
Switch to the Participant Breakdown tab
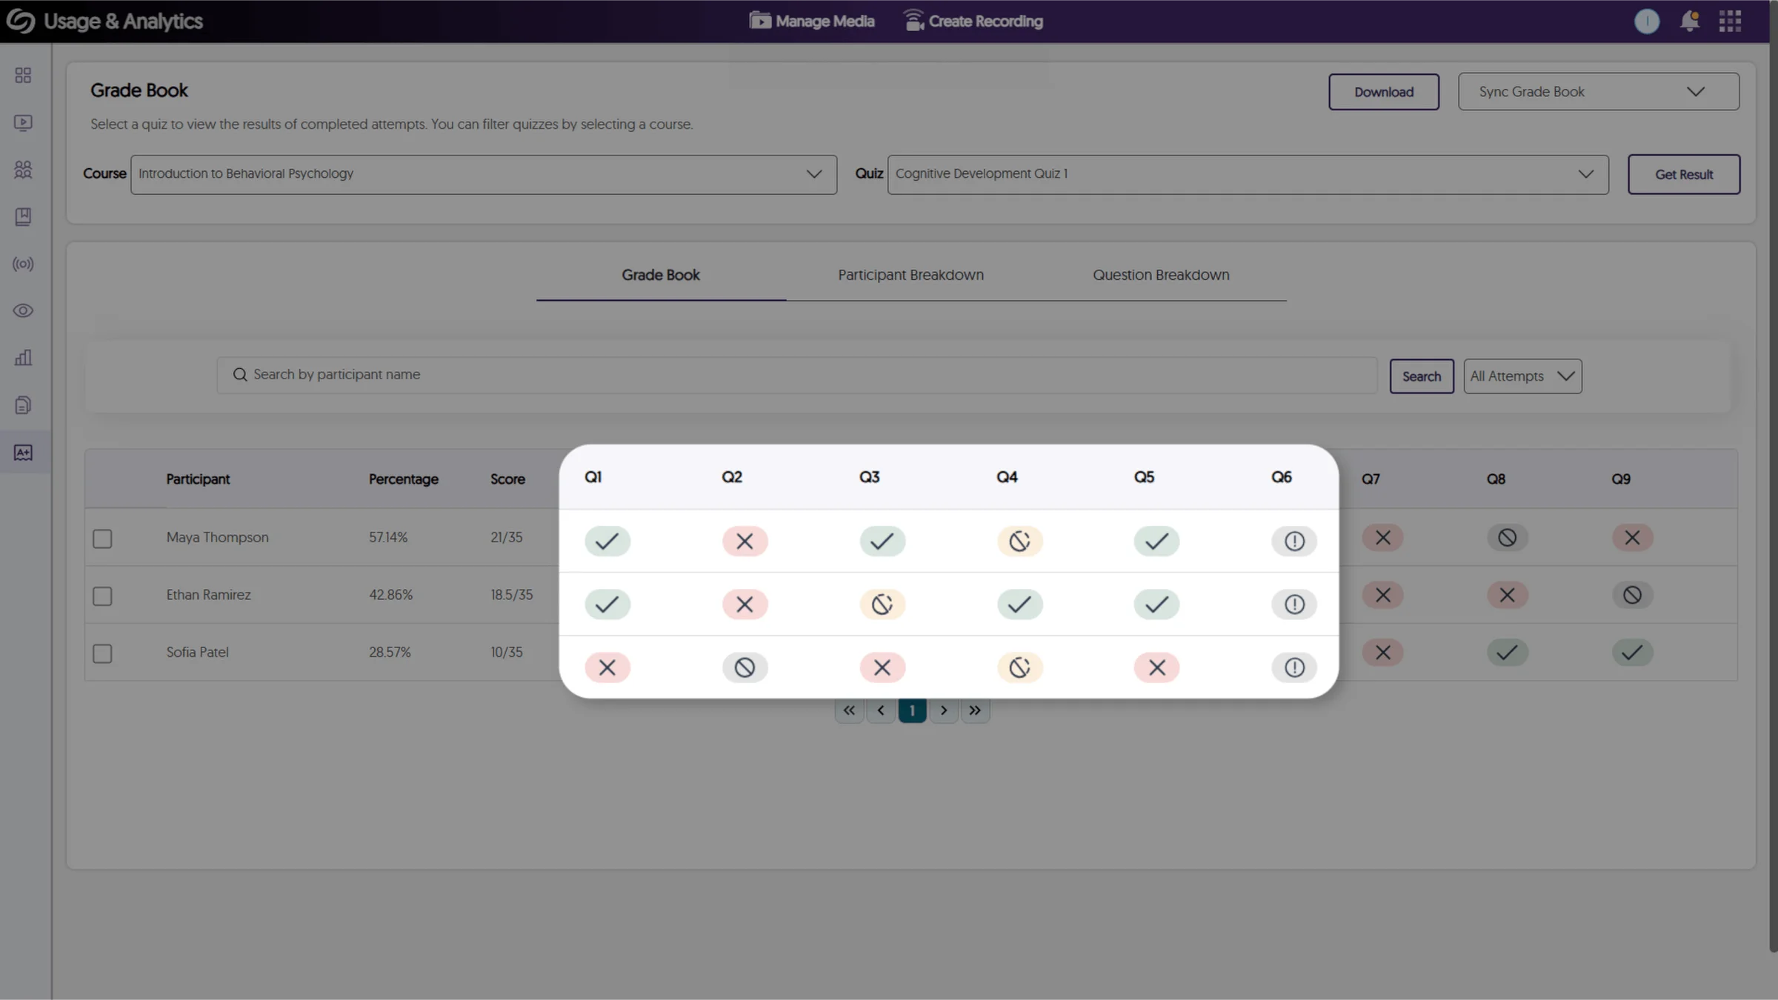(x=910, y=275)
